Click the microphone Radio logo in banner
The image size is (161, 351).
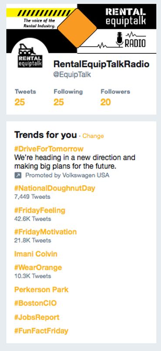[x=131, y=40]
